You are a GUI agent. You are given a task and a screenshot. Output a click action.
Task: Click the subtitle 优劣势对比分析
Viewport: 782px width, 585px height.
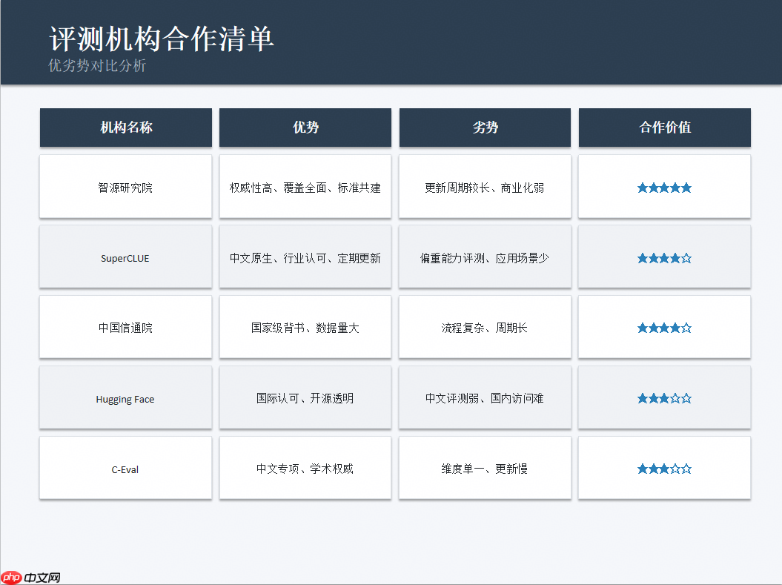coord(97,65)
